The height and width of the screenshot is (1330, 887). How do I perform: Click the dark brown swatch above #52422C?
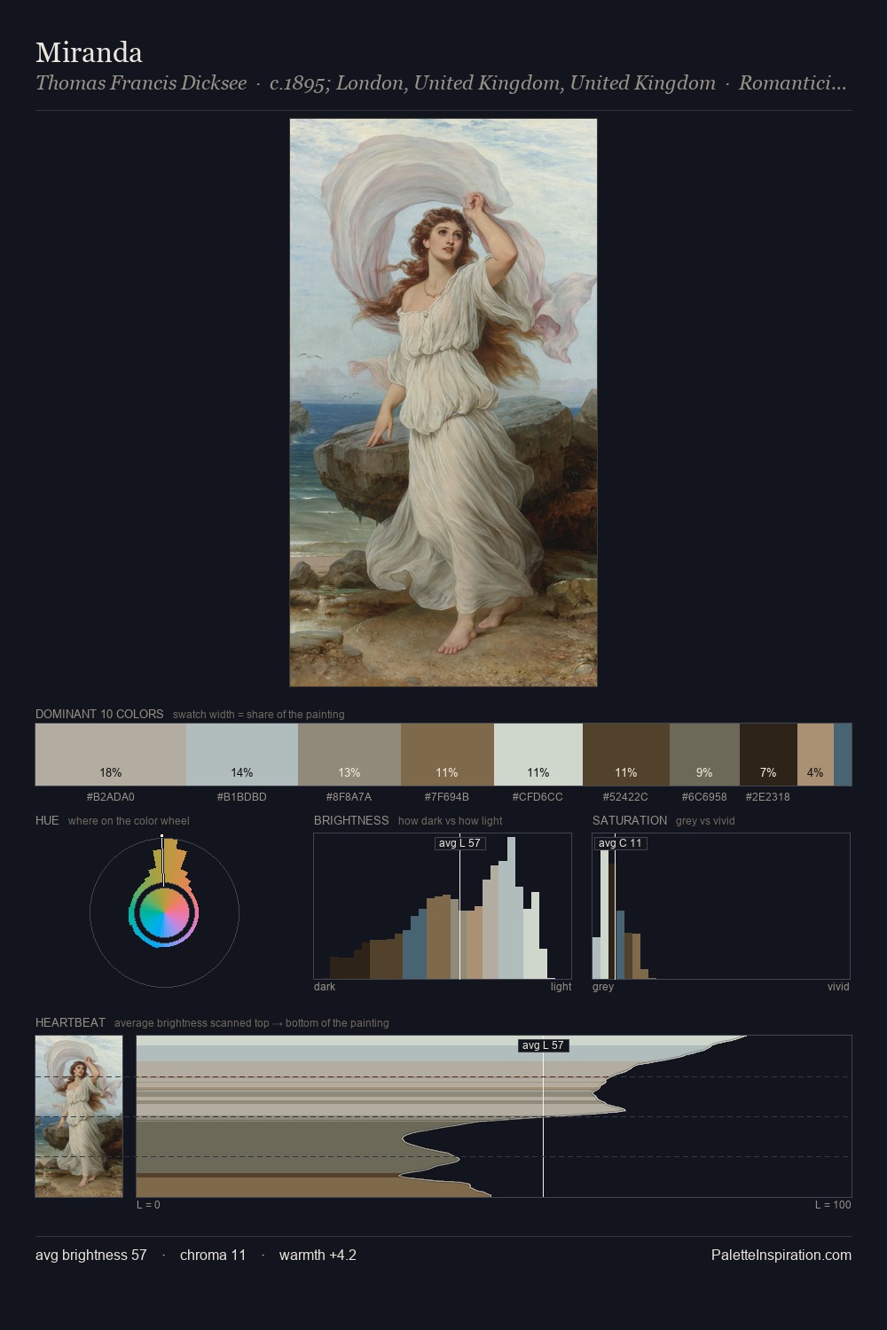pyautogui.click(x=626, y=755)
